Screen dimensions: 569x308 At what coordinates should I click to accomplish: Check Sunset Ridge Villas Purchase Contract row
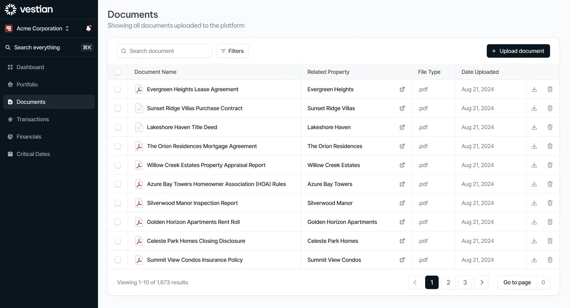[x=118, y=108]
